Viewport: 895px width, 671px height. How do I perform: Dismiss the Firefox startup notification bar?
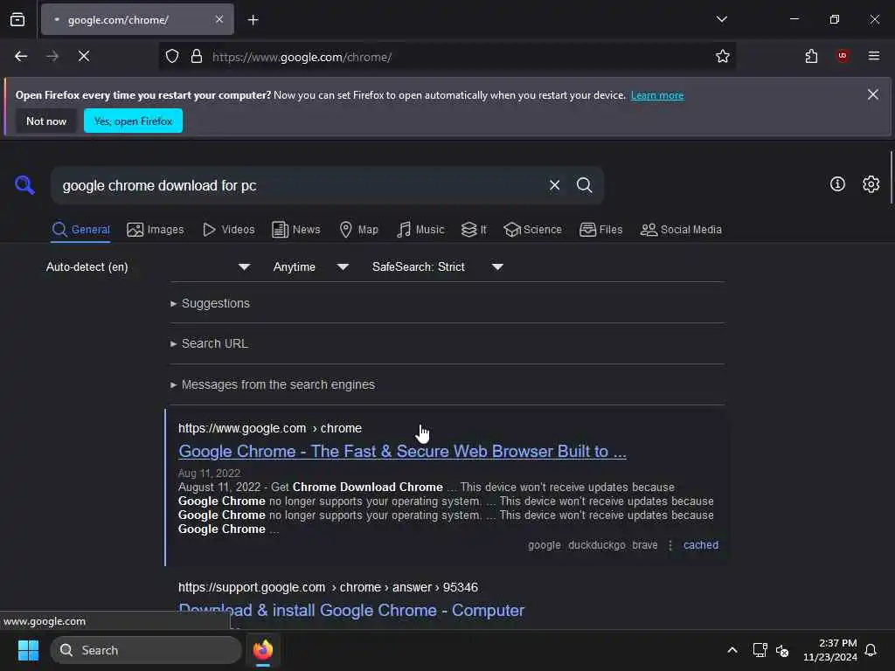coord(873,94)
